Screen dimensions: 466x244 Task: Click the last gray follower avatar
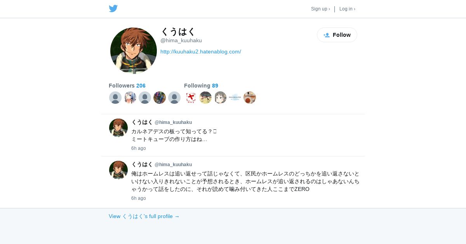click(x=174, y=98)
